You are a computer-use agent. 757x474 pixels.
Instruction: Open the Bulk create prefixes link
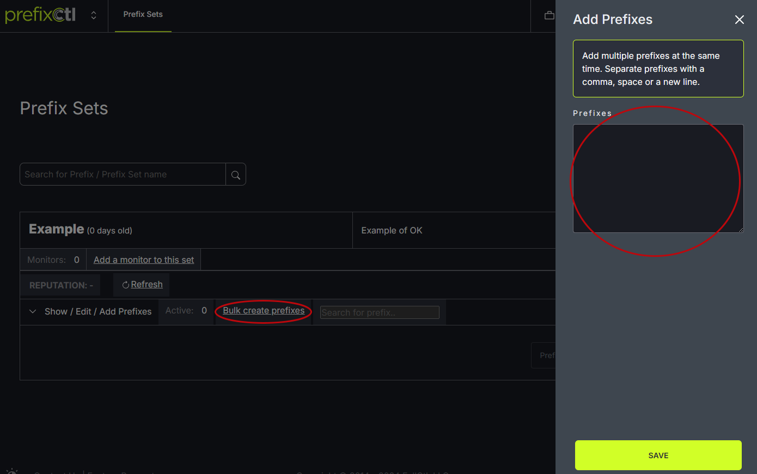coord(264,311)
